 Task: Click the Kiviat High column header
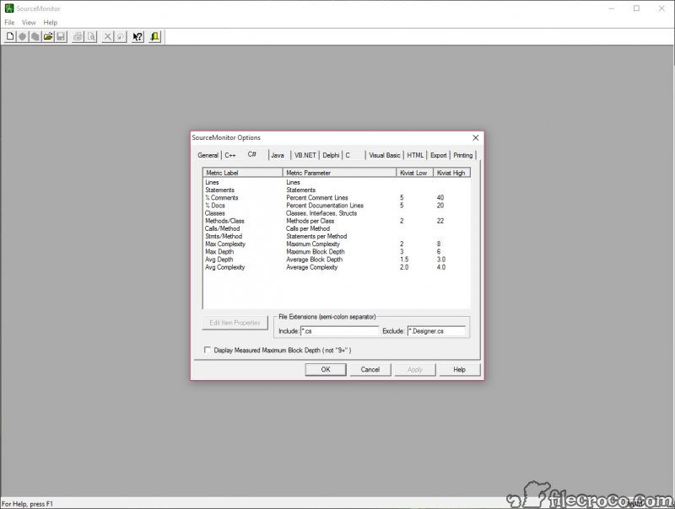(451, 173)
